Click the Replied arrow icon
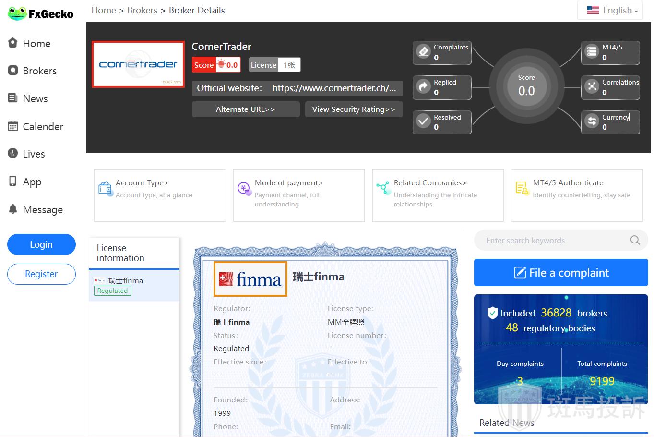Viewport: 654px width, 437px height. (424, 87)
